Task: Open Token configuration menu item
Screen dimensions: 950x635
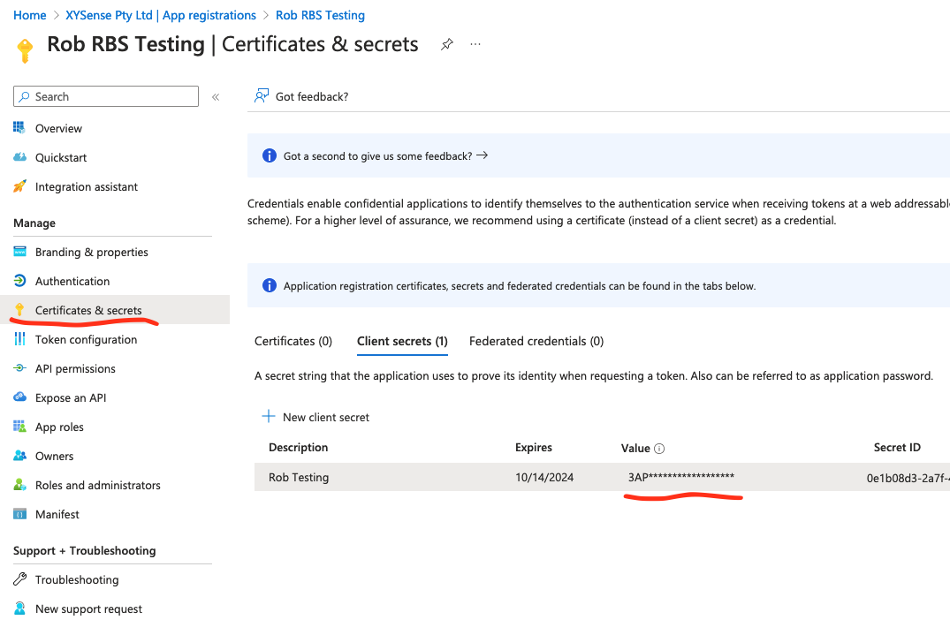Action: coord(86,340)
